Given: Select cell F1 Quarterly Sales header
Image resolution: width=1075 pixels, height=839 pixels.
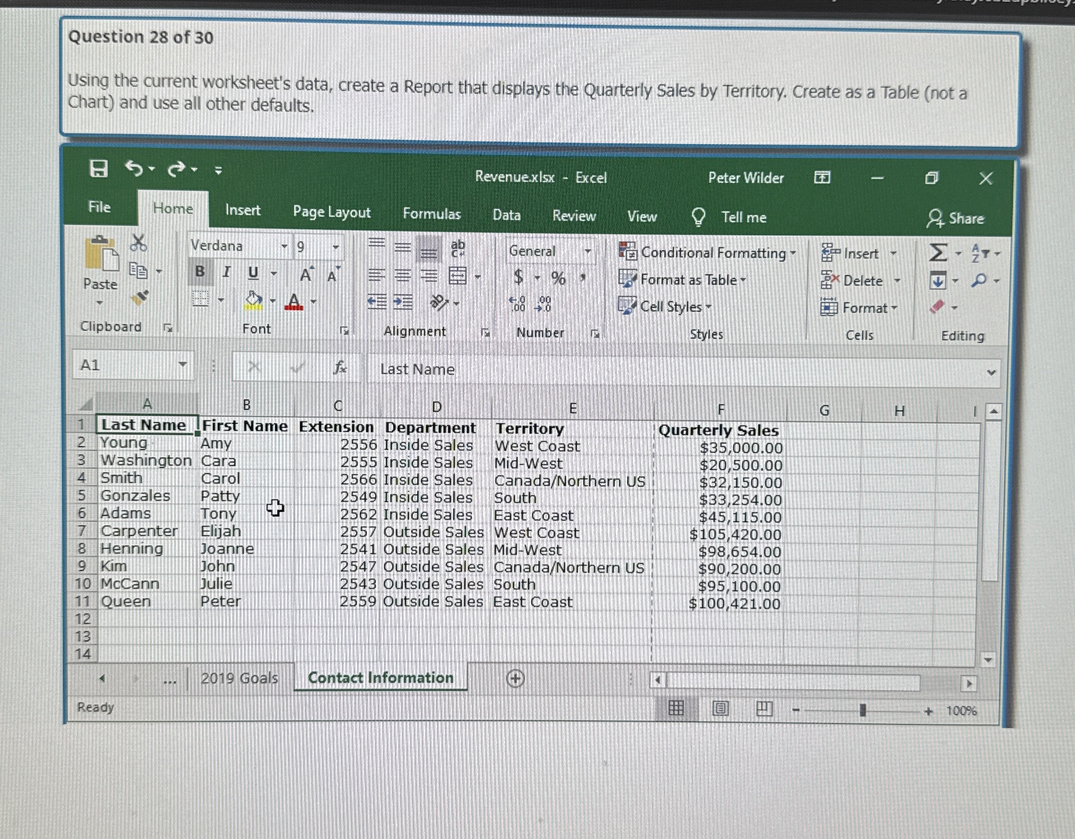Looking at the screenshot, I should tap(718, 430).
